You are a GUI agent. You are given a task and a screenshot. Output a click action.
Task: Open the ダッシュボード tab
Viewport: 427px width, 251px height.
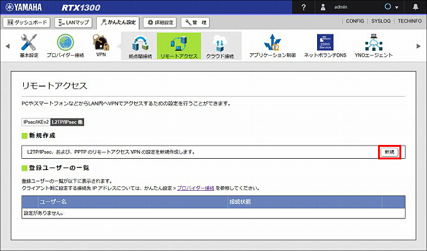click(x=26, y=23)
